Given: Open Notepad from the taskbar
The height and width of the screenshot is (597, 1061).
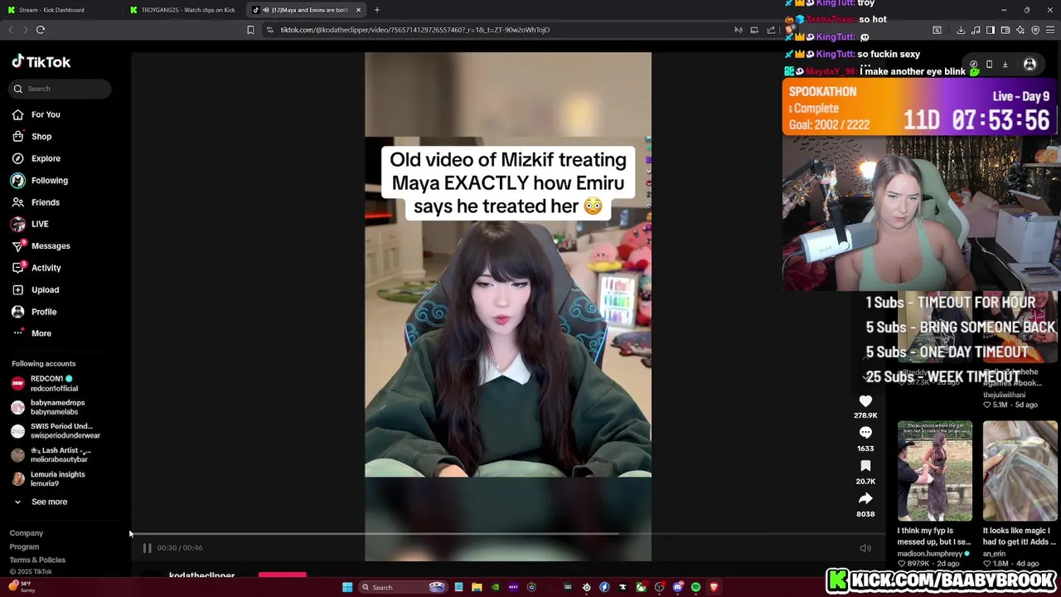Looking at the screenshot, I should pos(458,587).
